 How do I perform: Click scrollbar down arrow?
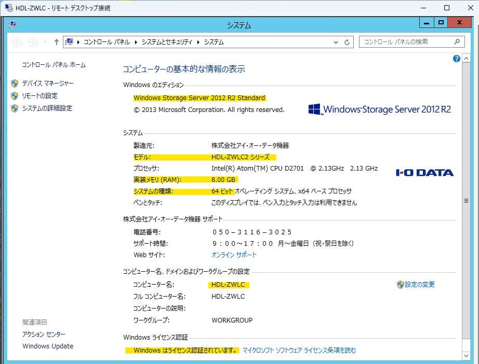click(466, 356)
